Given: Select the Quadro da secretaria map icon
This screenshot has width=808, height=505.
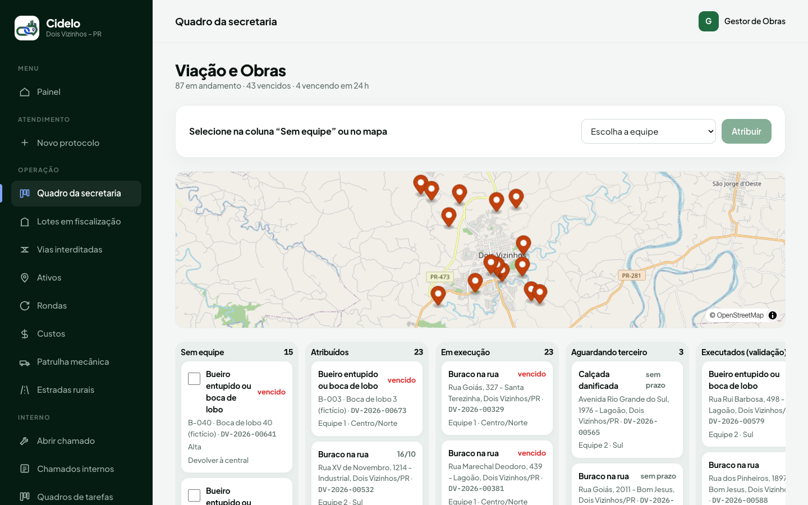Looking at the screenshot, I should pos(25,194).
